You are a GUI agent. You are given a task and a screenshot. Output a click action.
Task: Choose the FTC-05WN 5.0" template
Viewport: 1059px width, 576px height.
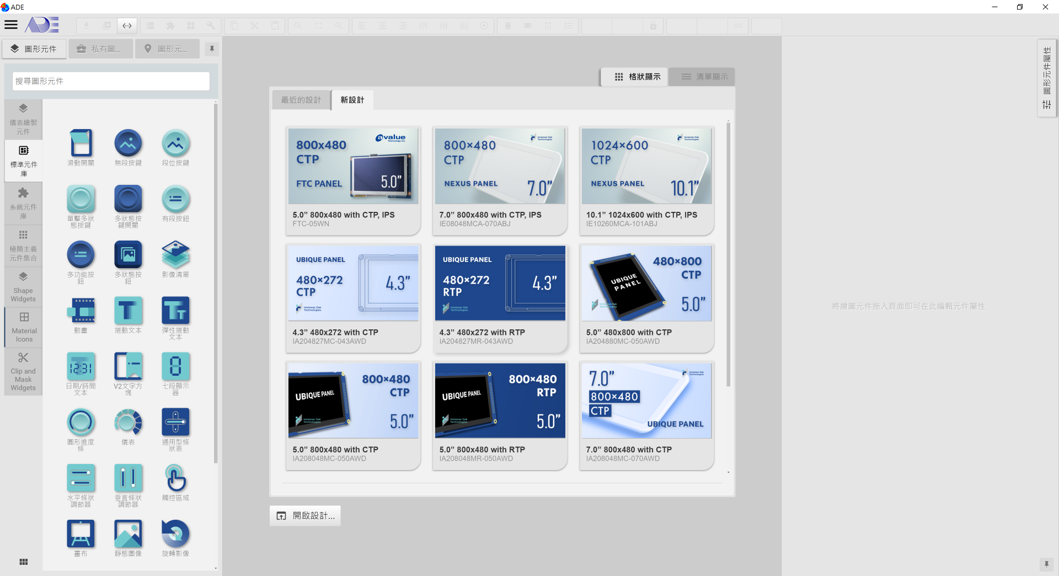(x=353, y=180)
